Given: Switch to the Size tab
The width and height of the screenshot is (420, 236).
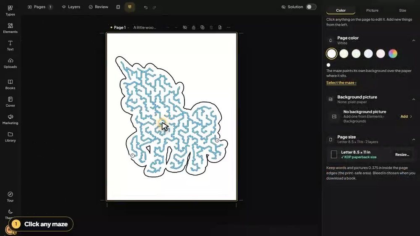Looking at the screenshot, I should pyautogui.click(x=402, y=10).
